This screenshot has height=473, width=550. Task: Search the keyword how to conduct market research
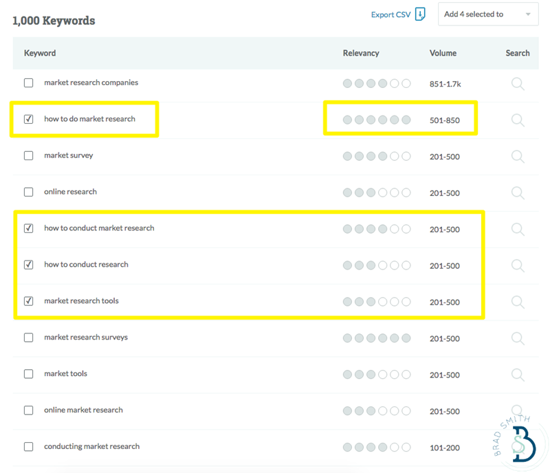pyautogui.click(x=518, y=230)
